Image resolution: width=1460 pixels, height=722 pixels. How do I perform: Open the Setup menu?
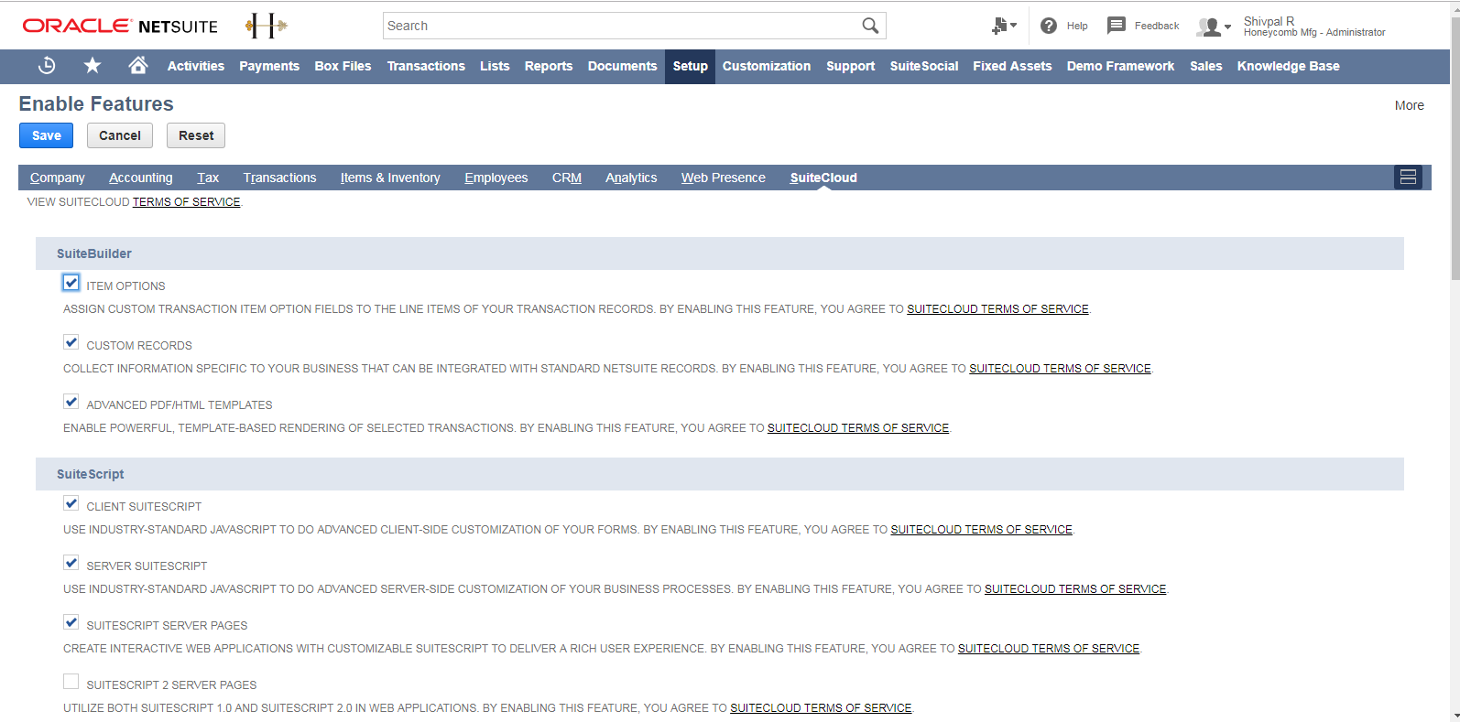pos(691,66)
